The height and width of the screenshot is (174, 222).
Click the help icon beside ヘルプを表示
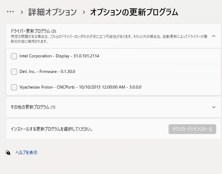(x=8, y=152)
